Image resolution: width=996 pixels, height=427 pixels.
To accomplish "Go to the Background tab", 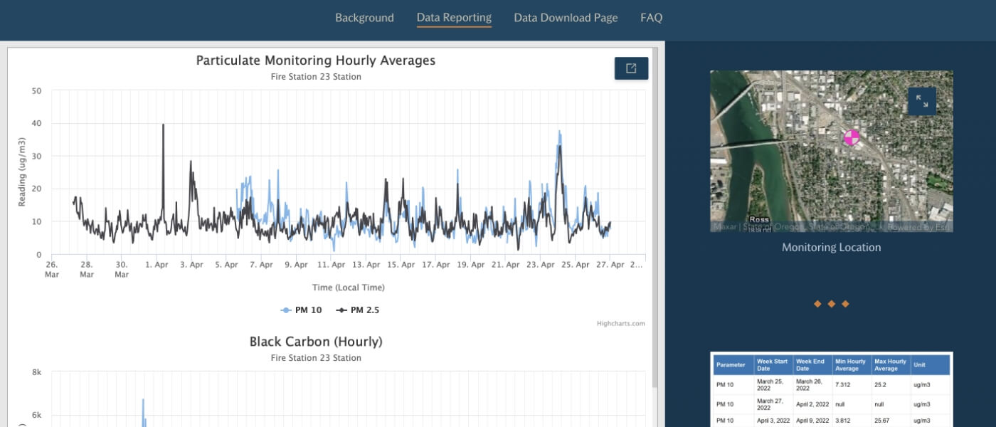I will (364, 18).
